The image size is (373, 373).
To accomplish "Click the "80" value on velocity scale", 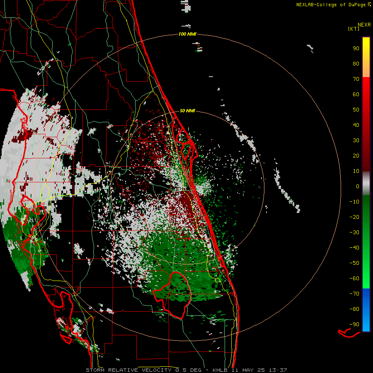I will click(356, 64).
